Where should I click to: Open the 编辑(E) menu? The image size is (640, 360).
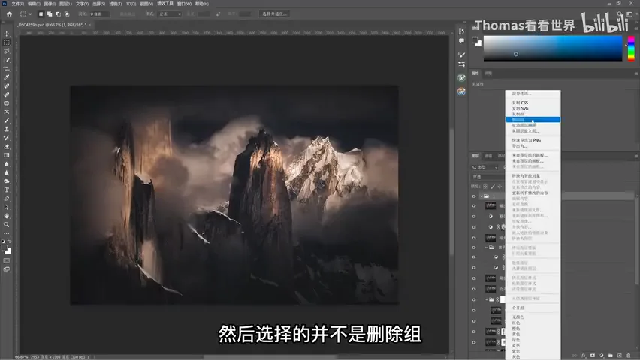pyautogui.click(x=34, y=4)
